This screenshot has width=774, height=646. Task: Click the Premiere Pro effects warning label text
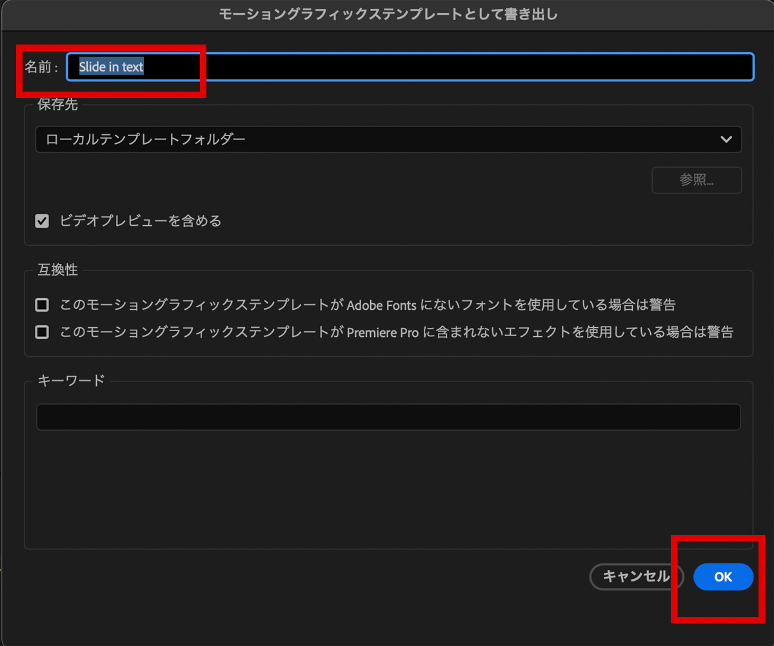(396, 332)
